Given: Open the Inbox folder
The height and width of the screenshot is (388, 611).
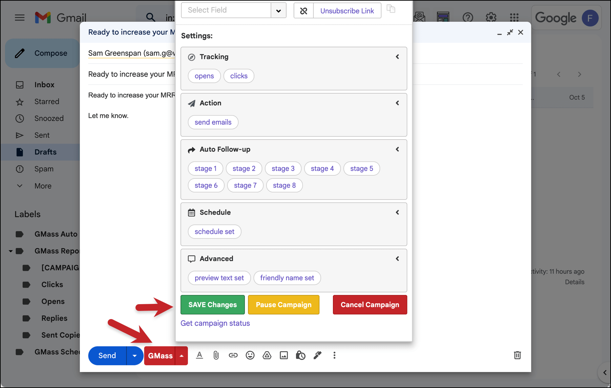Looking at the screenshot, I should 44,85.
